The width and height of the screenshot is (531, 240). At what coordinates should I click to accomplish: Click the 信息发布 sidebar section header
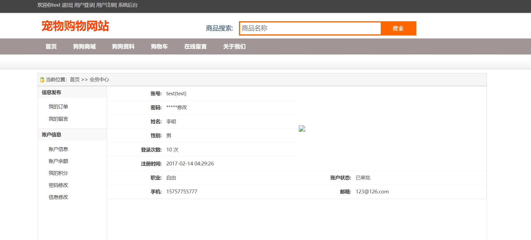(x=51, y=92)
